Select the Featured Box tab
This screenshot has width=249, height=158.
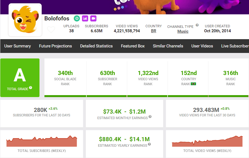pyautogui.click(x=133, y=46)
